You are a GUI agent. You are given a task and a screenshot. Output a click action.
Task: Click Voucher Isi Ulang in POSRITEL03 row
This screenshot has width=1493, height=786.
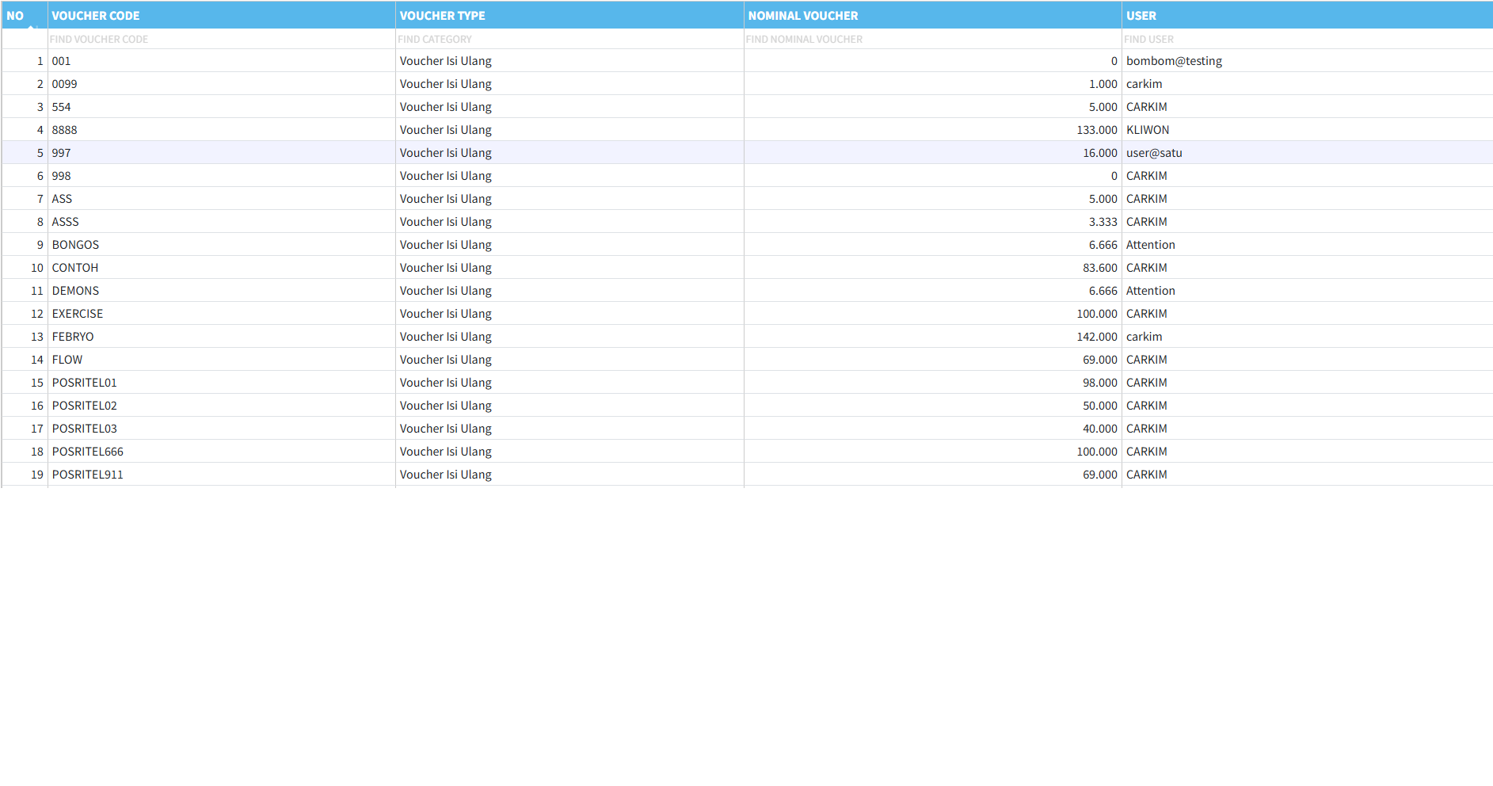coord(446,429)
